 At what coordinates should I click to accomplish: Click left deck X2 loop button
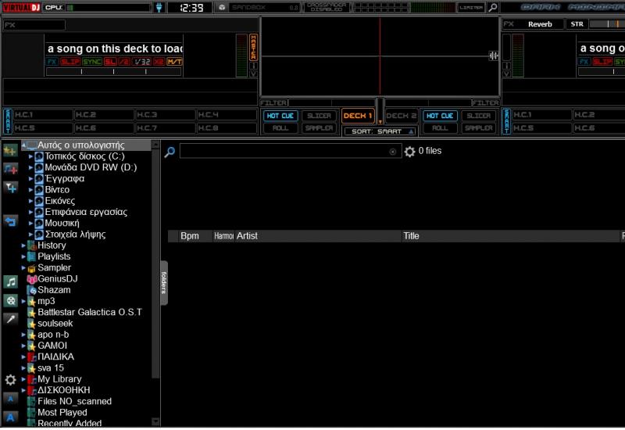pyautogui.click(x=159, y=62)
